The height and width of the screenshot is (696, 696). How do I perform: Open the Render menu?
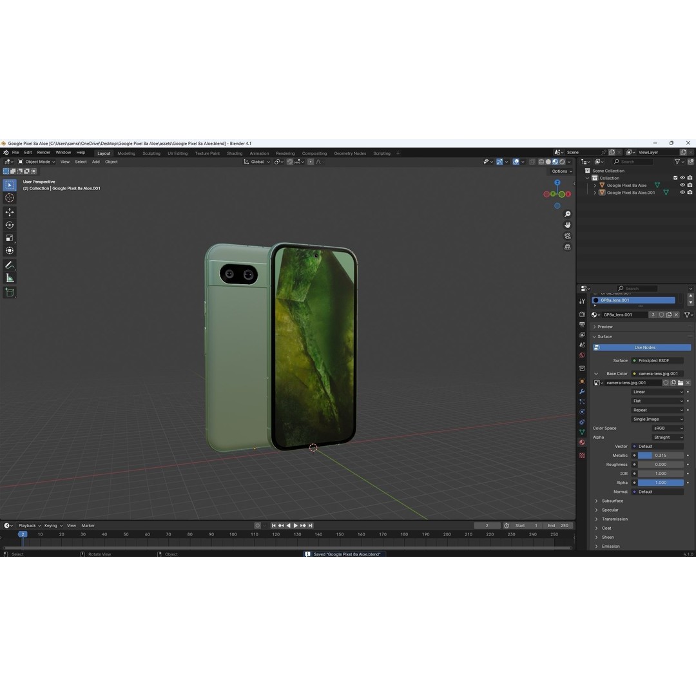click(x=44, y=153)
